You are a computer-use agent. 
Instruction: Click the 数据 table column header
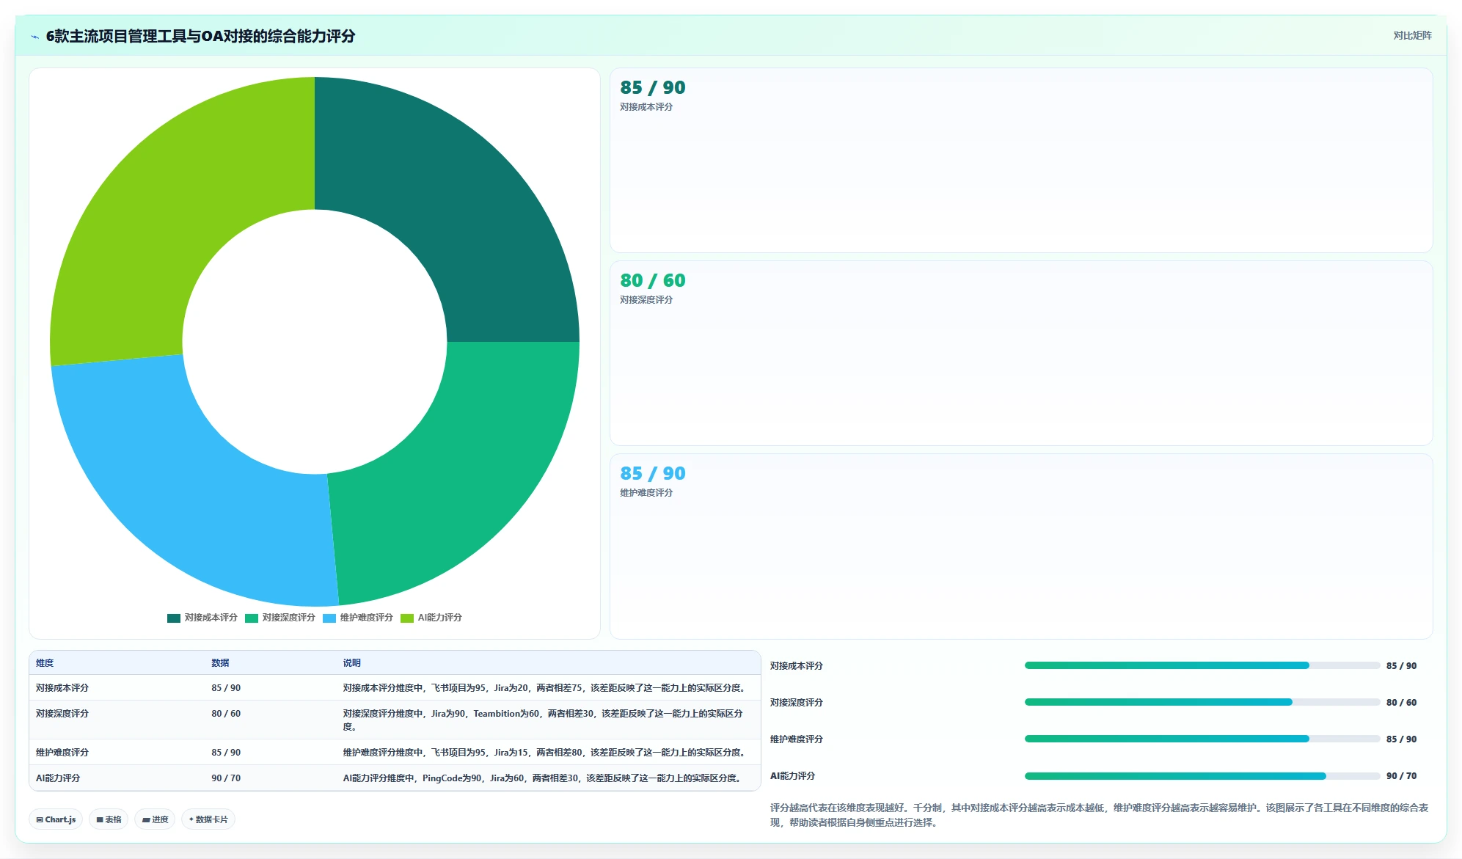(x=220, y=663)
